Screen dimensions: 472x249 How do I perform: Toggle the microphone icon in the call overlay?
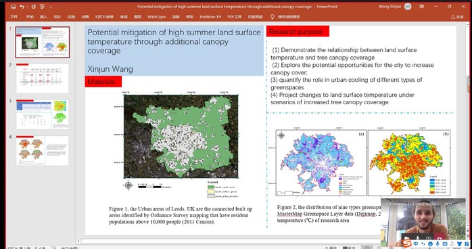[417, 237]
